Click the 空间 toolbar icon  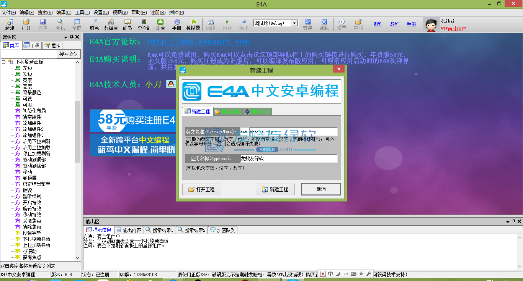[x=358, y=24]
